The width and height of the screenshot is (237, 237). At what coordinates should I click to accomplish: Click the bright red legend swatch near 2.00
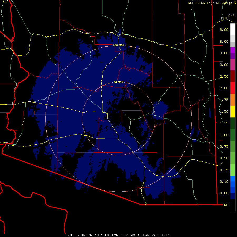click(233, 88)
